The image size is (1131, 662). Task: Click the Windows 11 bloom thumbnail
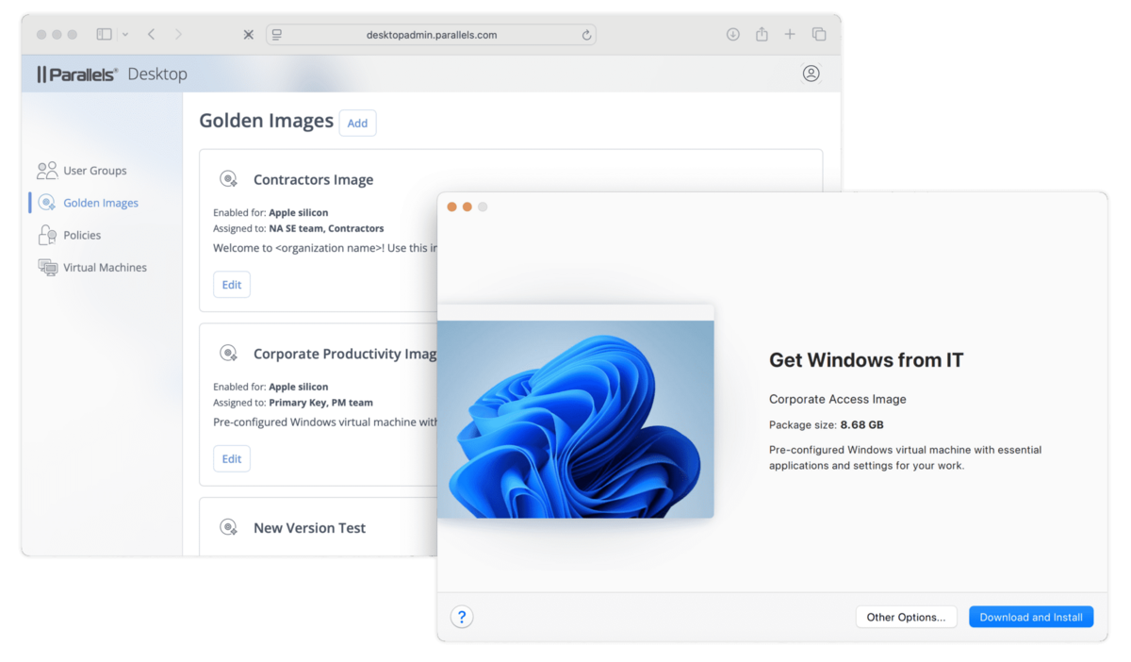575,419
